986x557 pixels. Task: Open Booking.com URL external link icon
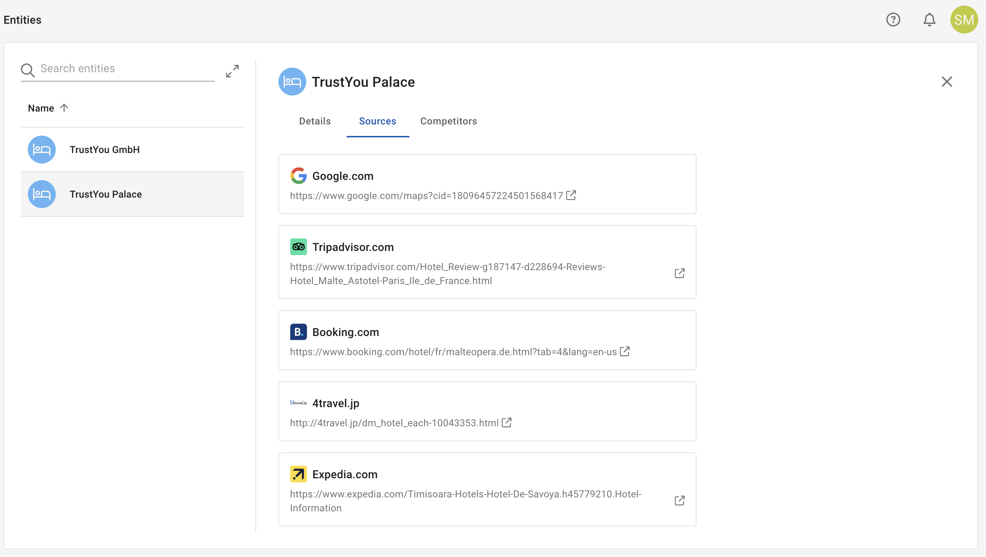(x=624, y=351)
